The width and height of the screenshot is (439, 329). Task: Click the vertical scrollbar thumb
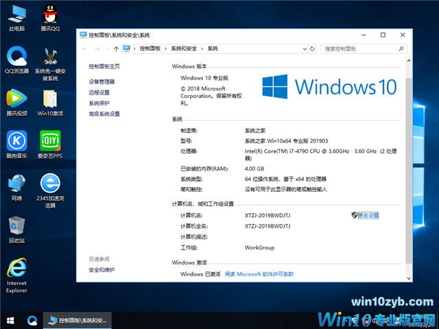409,171
